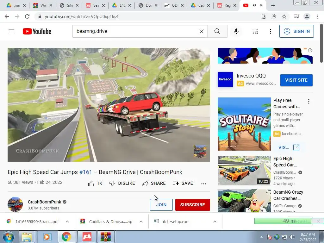Open Solitaire Story ad thumbnail
The image size is (324, 243).
[x=244, y=124]
